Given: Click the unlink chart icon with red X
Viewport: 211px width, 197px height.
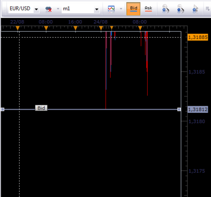Looking at the screenshot, I should (49, 9).
